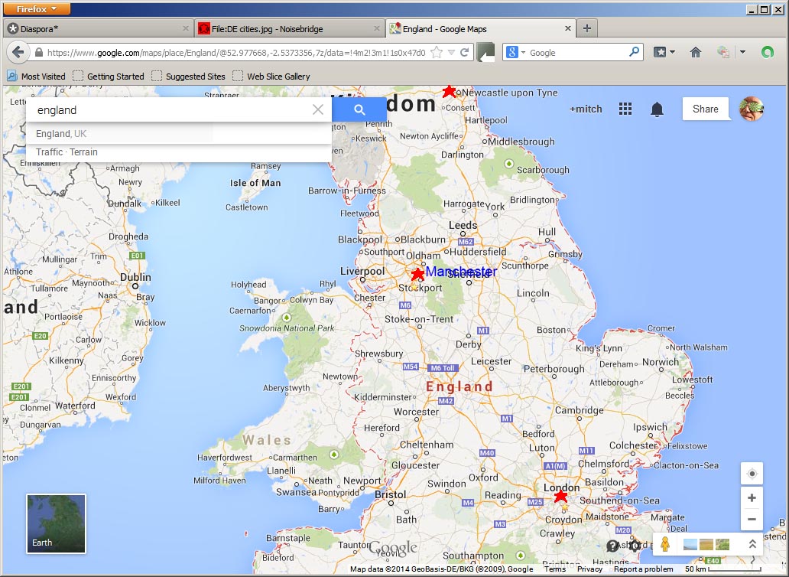Switch to File:DE cities.jpg tab
Image resolution: width=789 pixels, height=577 pixels.
pos(287,29)
